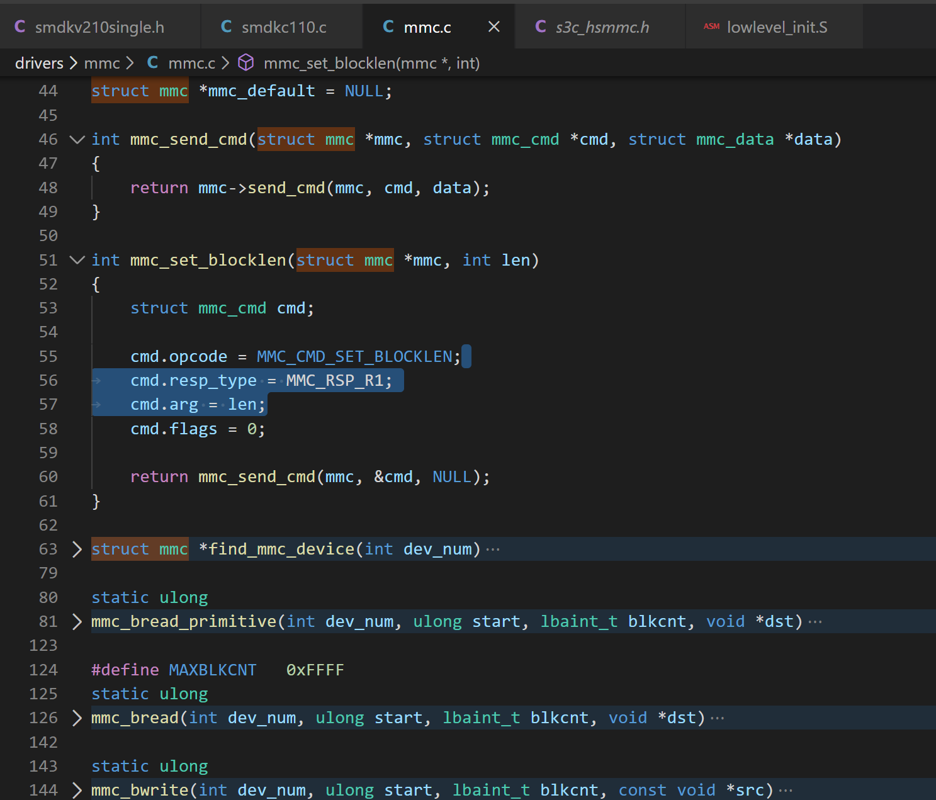Collapse the mmc_send_cmd function at line 46
Image resolution: width=936 pixels, height=800 pixels.
tap(77, 140)
